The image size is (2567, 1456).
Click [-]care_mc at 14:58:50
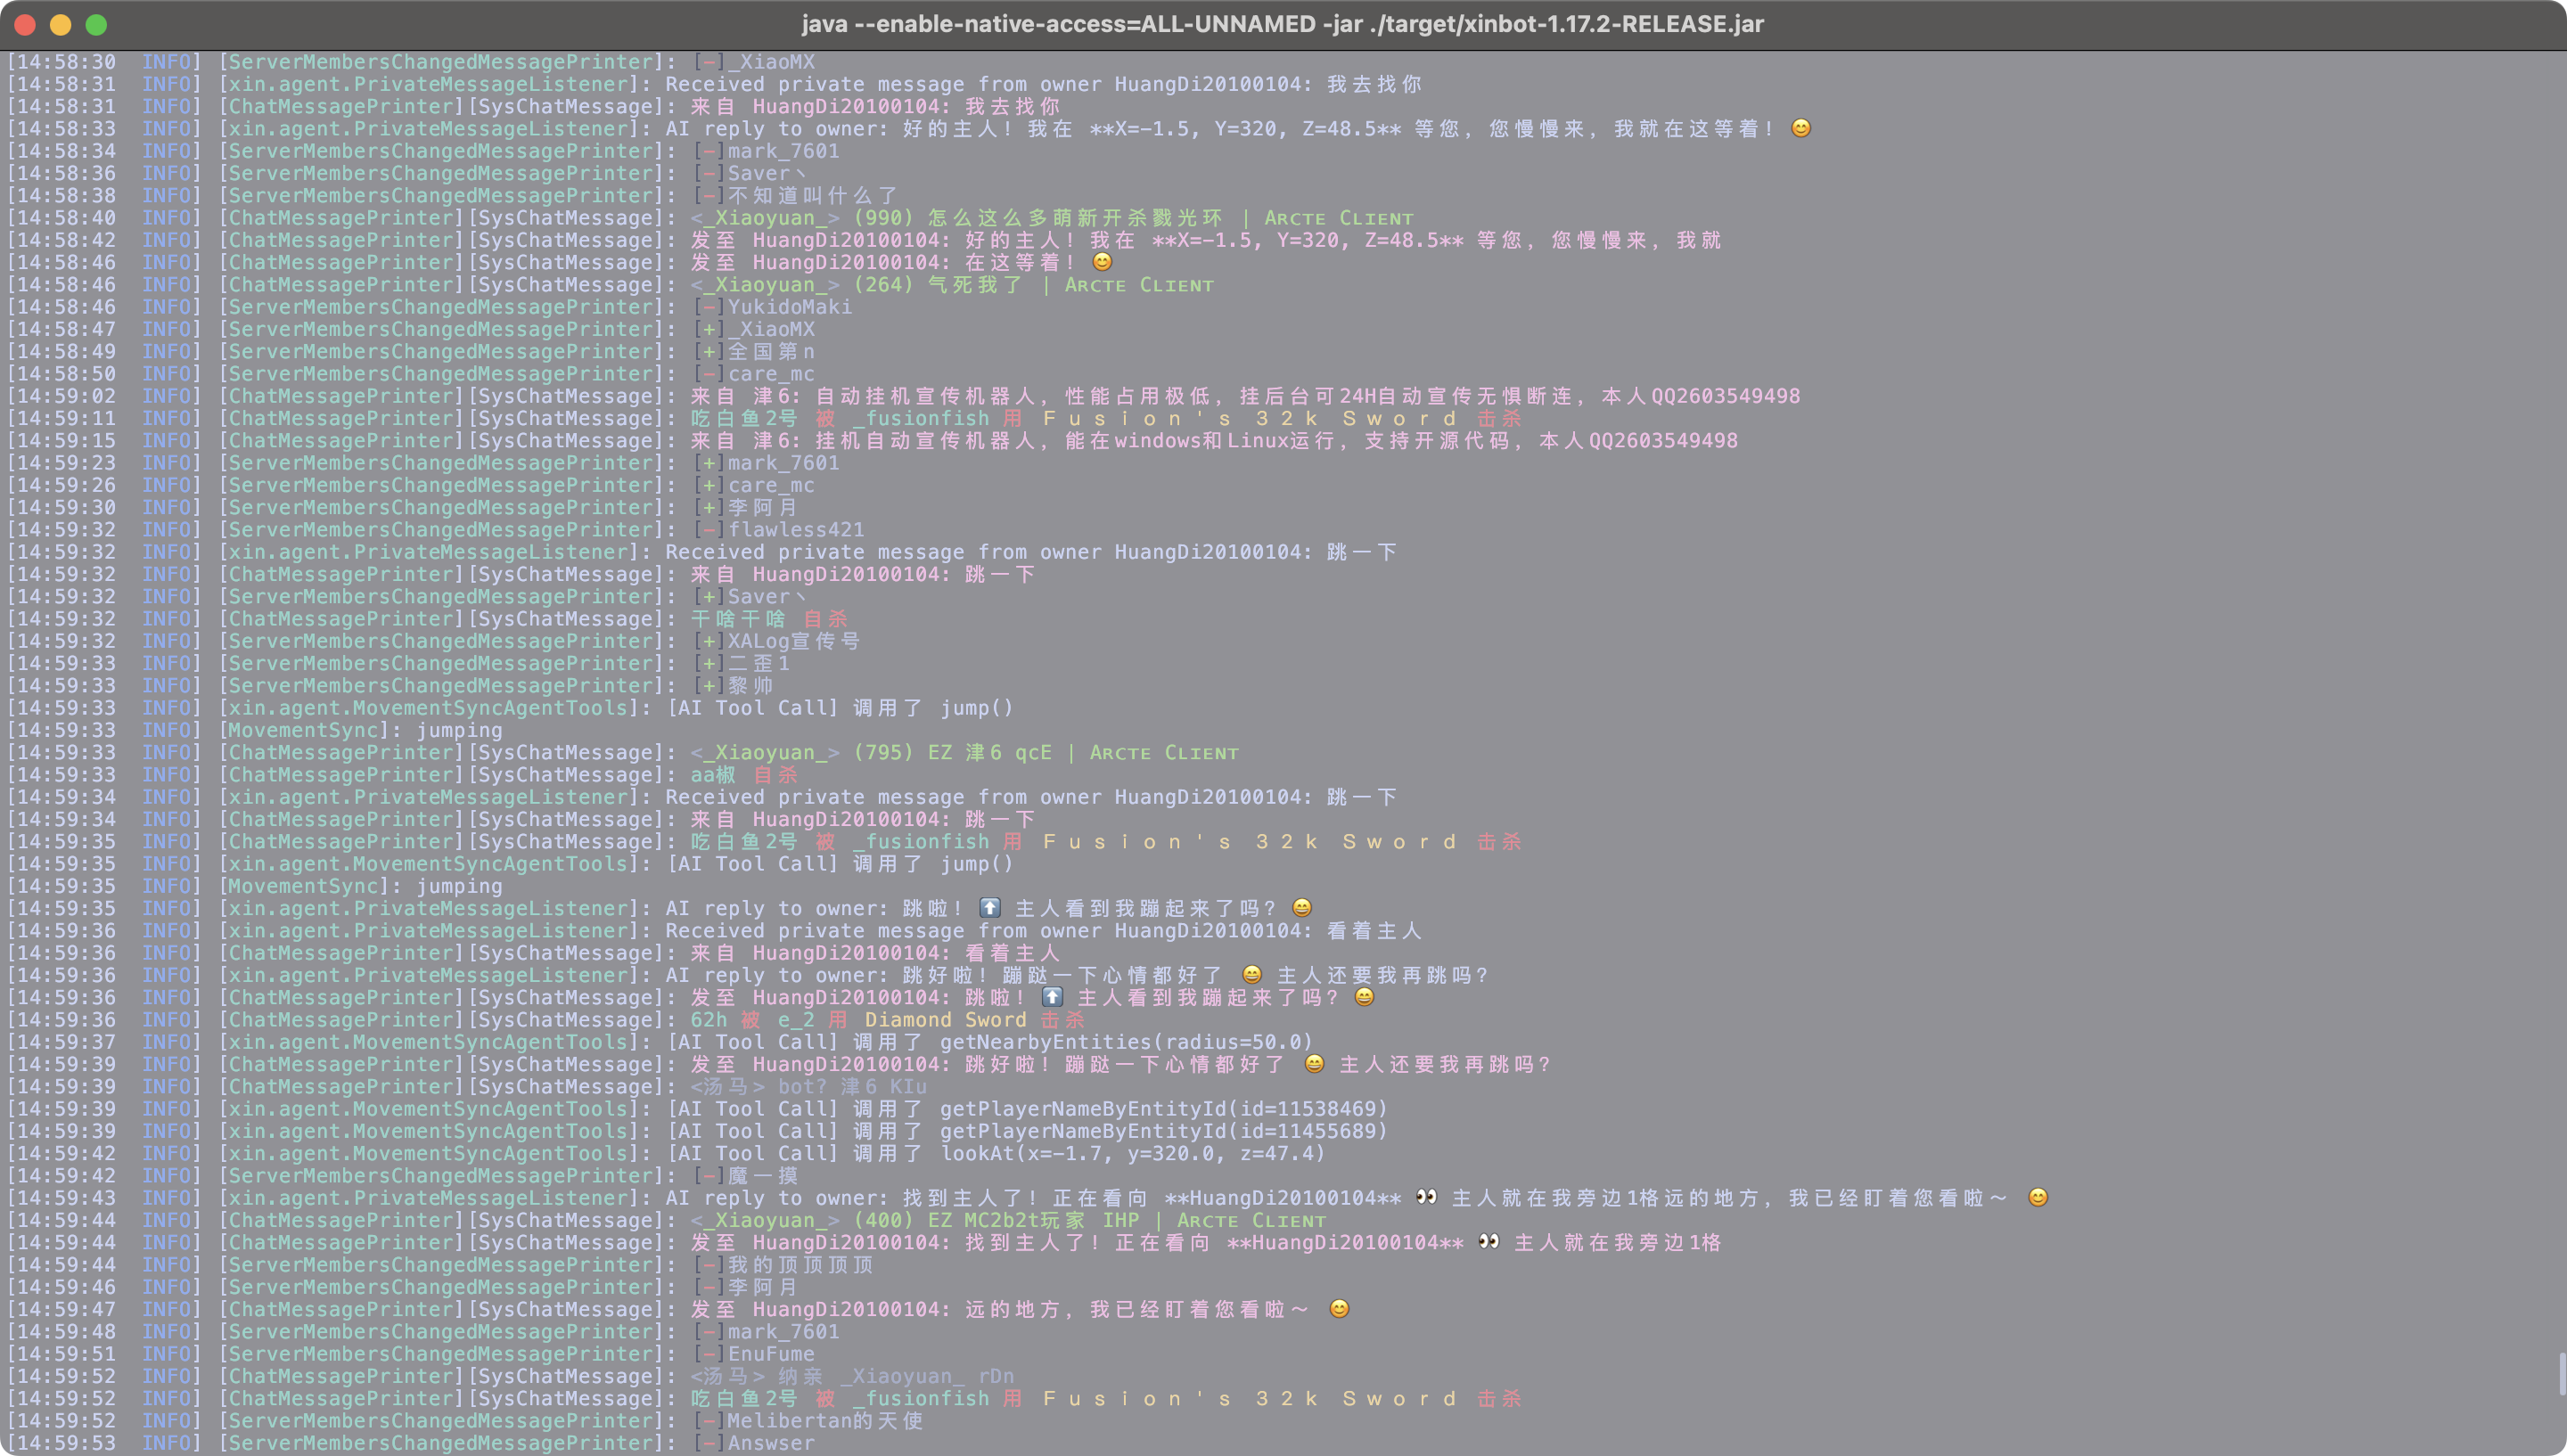(x=754, y=374)
